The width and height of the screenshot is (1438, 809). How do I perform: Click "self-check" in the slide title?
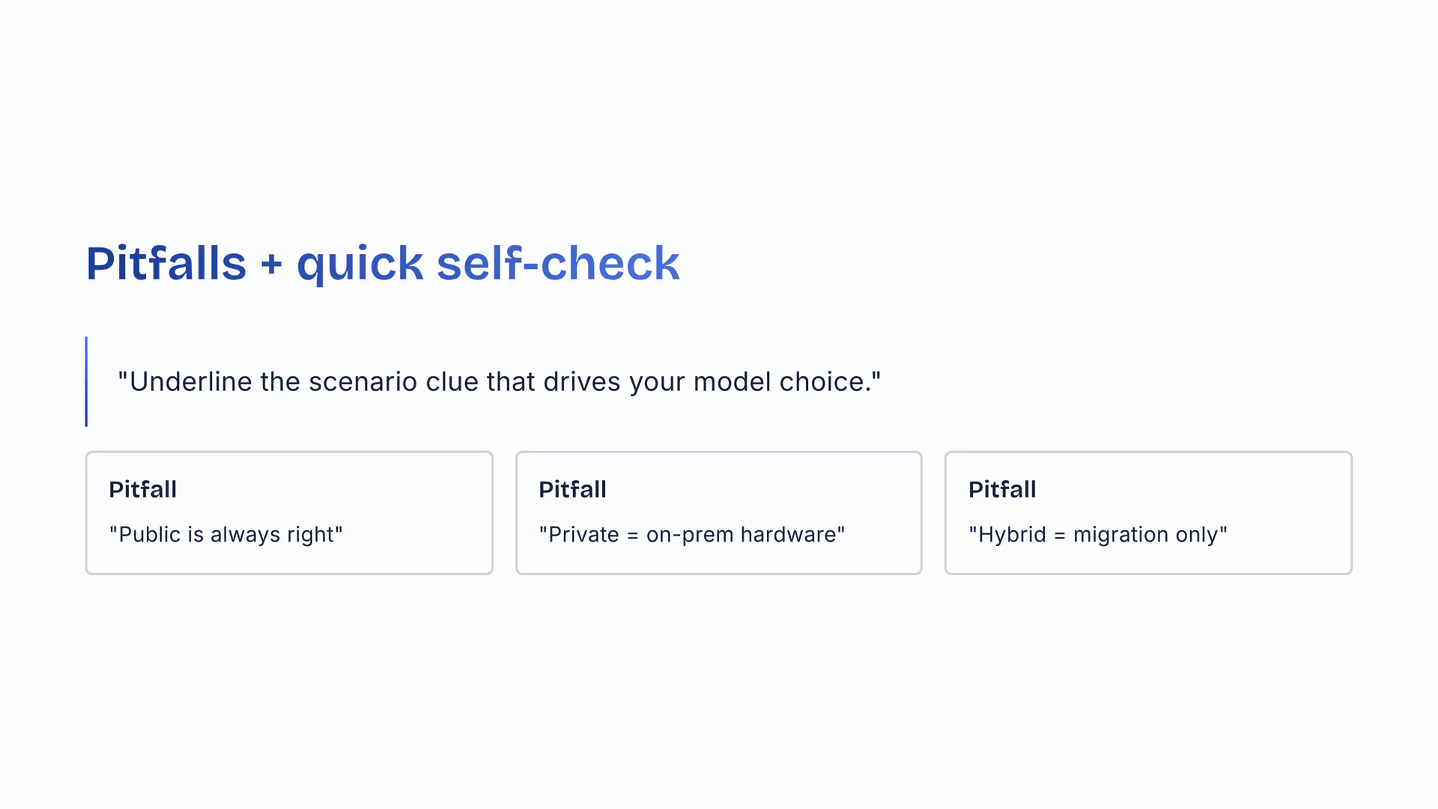coord(558,264)
